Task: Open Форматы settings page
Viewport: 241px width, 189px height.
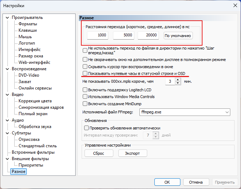Action: tap(28, 24)
